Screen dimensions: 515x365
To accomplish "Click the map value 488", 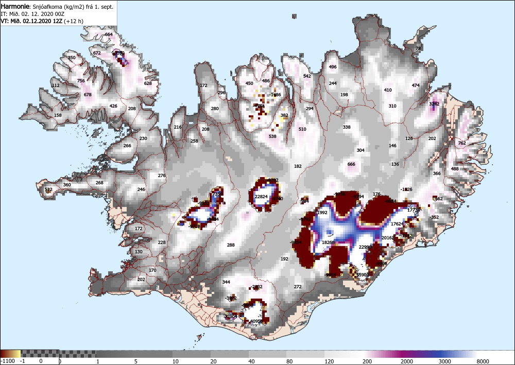I will coord(455,169).
